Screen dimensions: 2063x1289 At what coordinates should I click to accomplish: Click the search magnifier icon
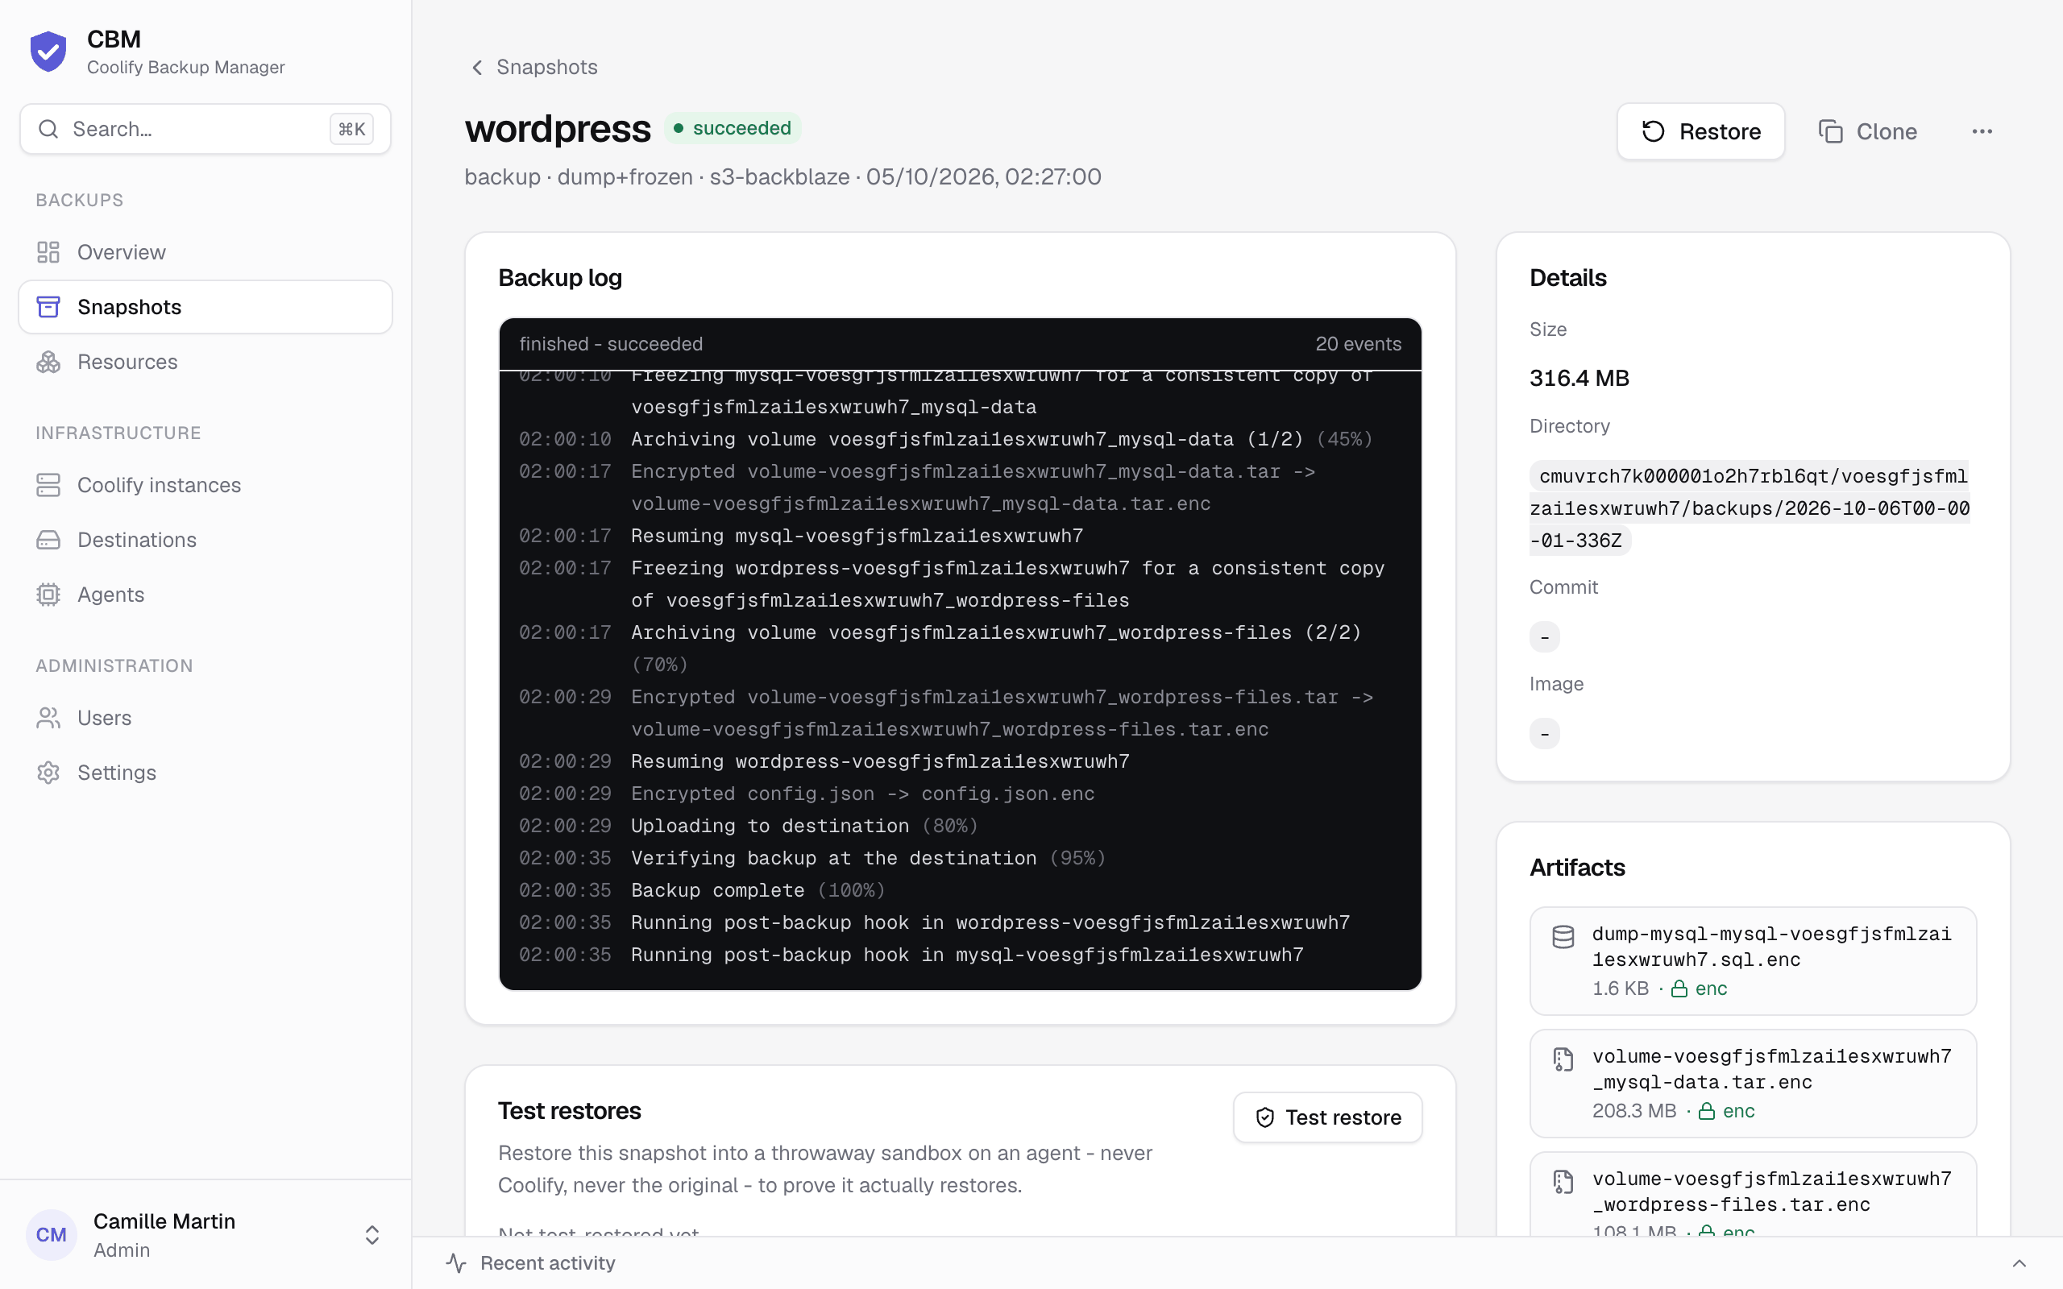48,129
